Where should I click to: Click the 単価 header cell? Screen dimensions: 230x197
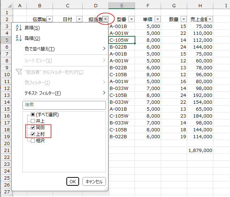coord(148,19)
